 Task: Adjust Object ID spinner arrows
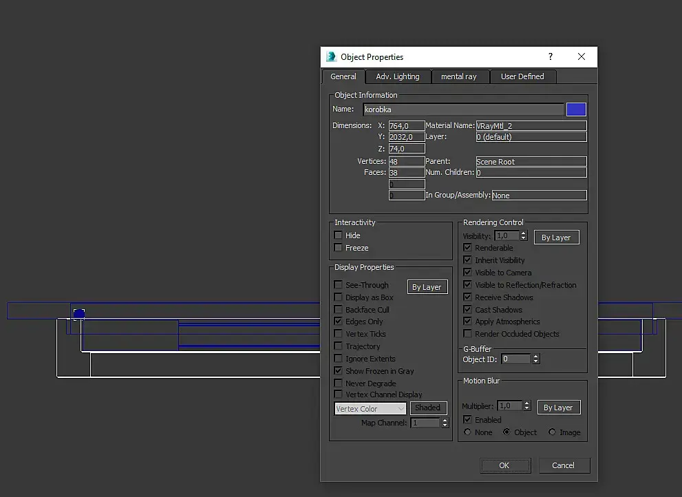pos(536,359)
